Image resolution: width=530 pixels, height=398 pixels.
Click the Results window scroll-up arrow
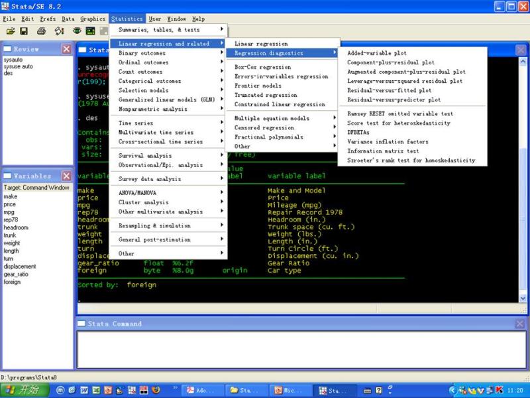[x=523, y=62]
